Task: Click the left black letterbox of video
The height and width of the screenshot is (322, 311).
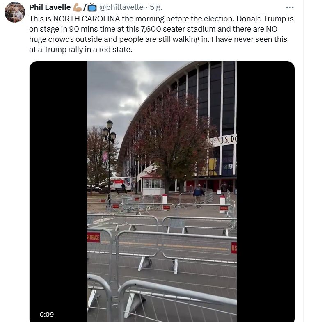Action: [58, 192]
